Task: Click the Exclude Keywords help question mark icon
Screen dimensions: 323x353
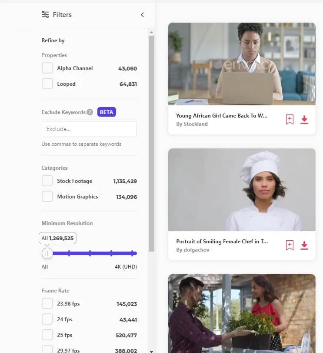Action: [90, 112]
